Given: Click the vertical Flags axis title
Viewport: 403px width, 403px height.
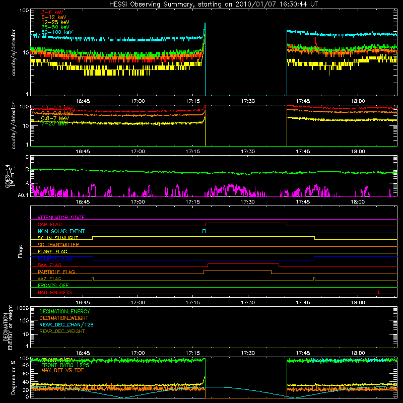Looking at the screenshot, I should 21,251.
